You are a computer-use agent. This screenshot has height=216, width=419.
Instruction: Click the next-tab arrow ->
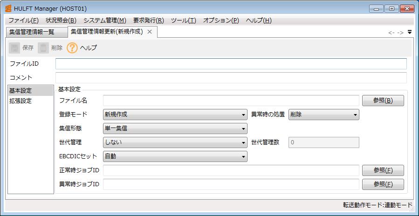click(400, 33)
